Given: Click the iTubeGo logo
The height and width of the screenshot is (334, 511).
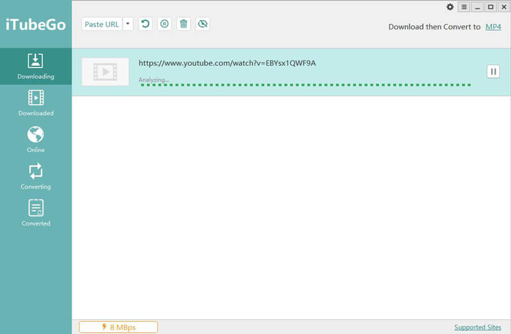Looking at the screenshot, I should 36,25.
